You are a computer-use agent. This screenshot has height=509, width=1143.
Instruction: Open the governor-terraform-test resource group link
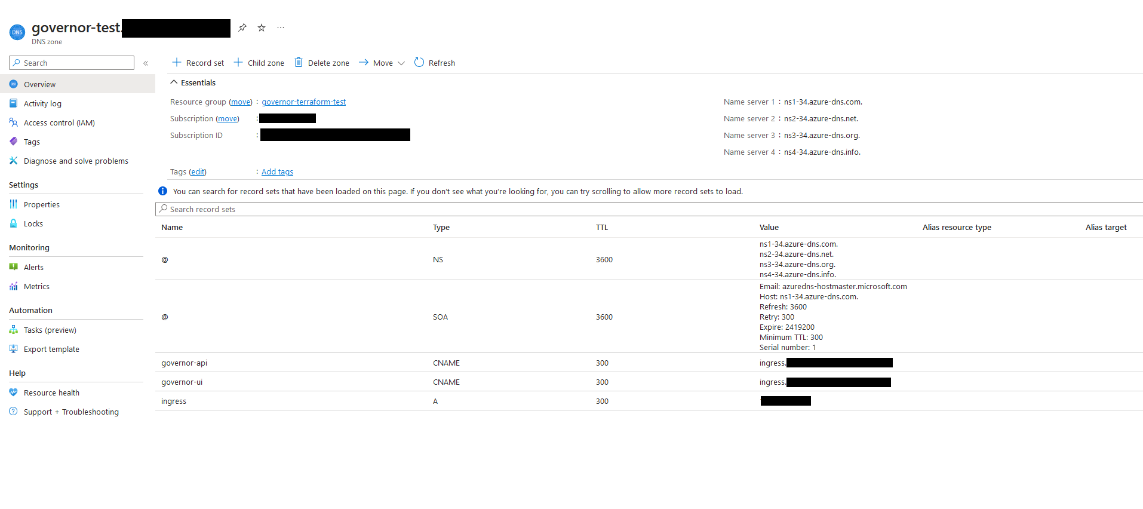303,102
